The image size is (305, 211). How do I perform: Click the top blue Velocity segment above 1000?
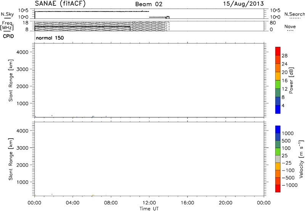click(278, 129)
